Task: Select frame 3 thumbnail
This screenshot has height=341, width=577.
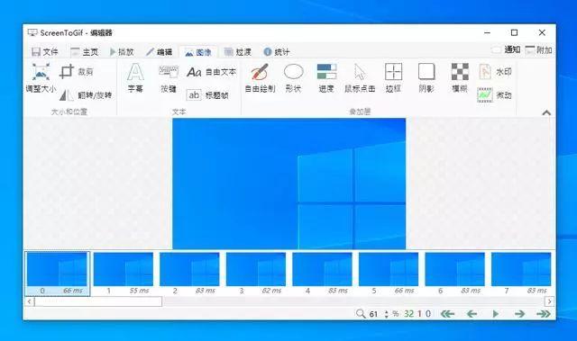Action: tap(256, 274)
